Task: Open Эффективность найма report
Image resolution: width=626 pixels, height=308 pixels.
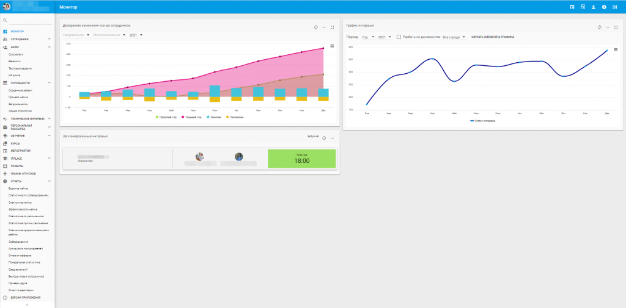Action: (23, 209)
